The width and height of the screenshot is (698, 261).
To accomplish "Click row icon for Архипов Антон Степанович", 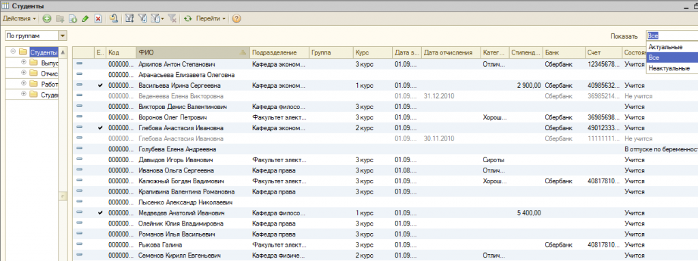I will (80, 63).
